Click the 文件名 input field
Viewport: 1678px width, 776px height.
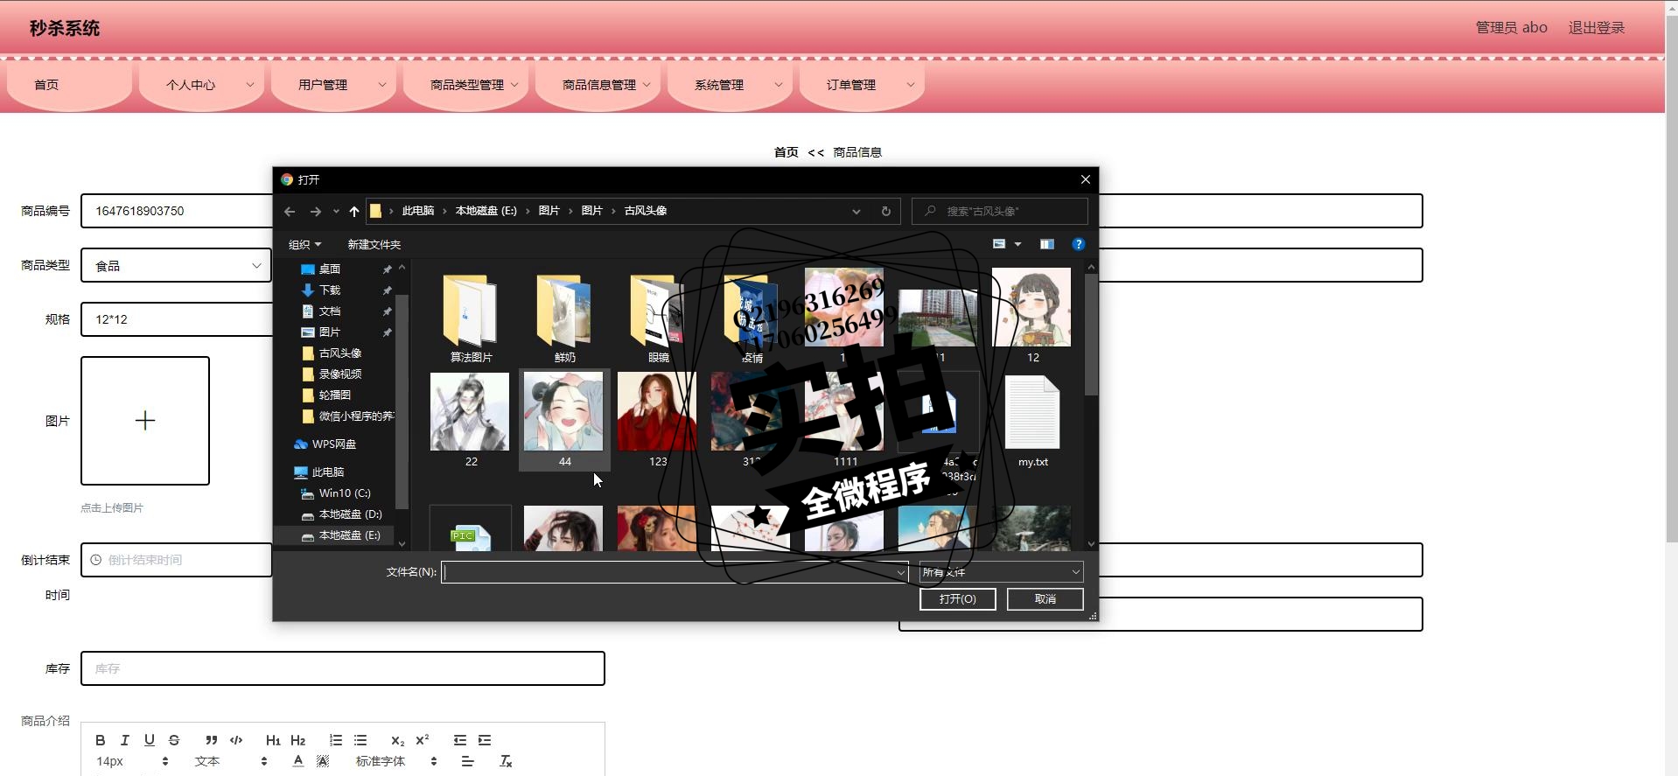coord(675,571)
